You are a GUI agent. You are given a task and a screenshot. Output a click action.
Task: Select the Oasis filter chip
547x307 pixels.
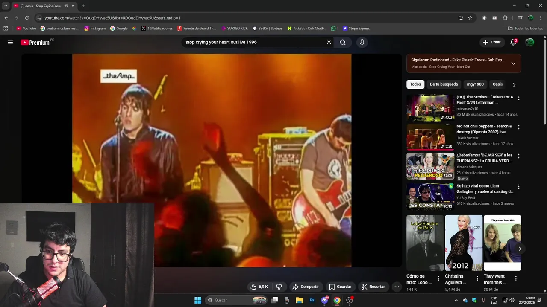coord(497,84)
